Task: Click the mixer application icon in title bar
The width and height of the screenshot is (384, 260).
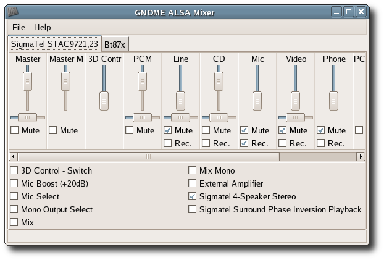Action: [13, 11]
